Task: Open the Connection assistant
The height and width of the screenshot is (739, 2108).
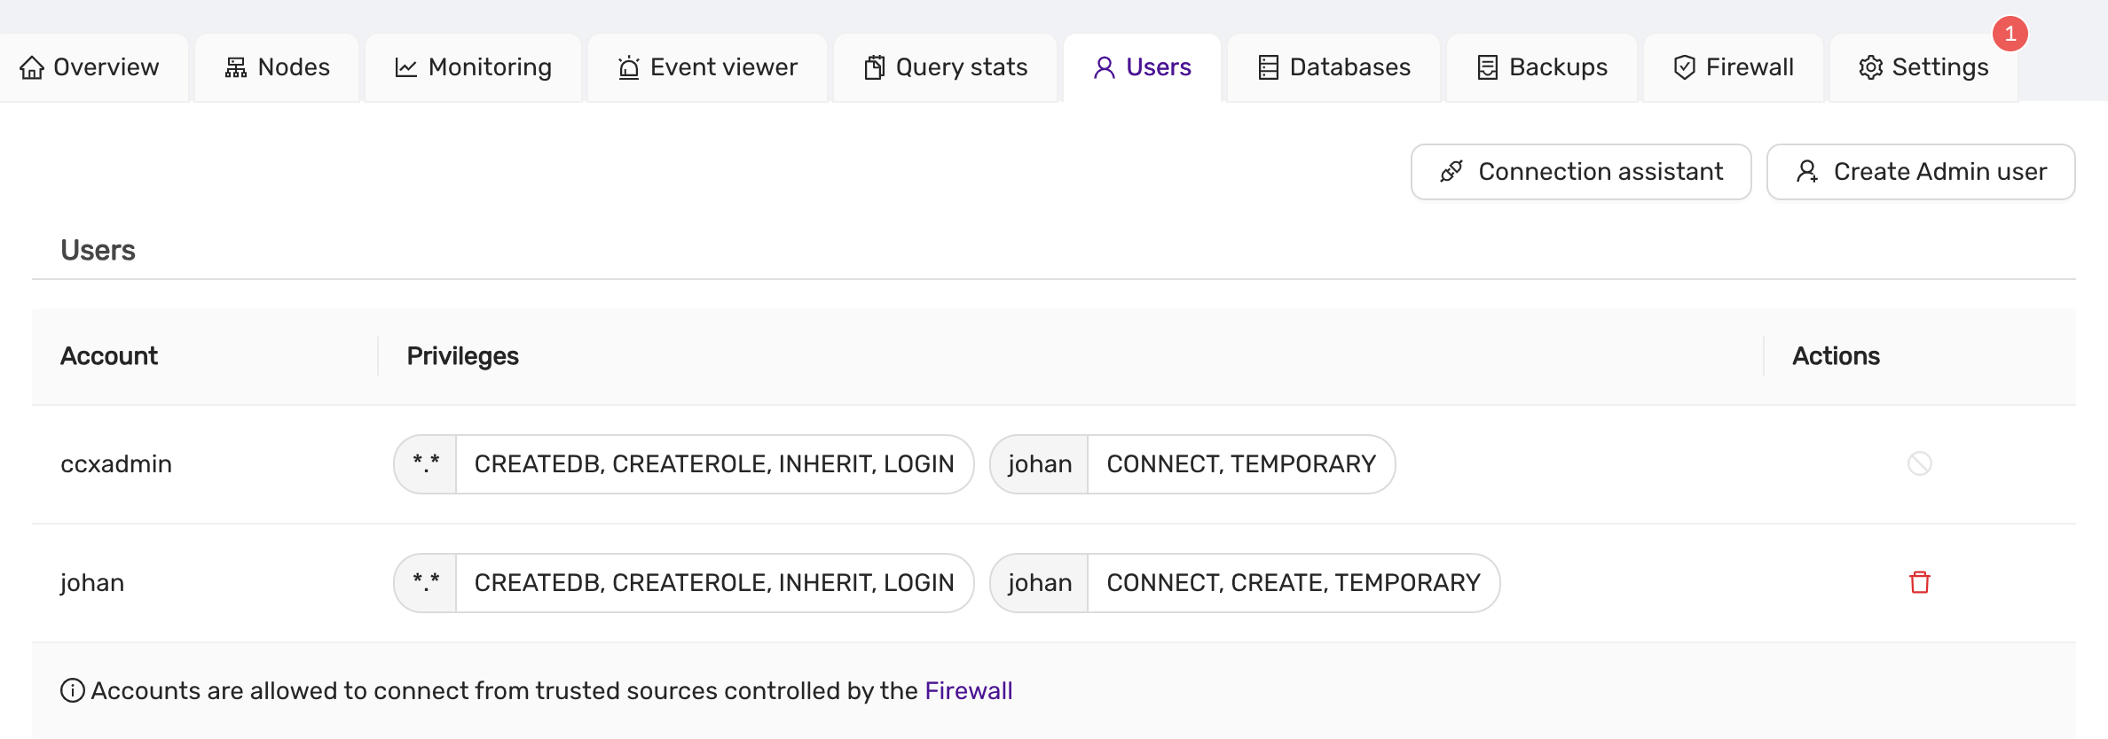Action: (1580, 171)
